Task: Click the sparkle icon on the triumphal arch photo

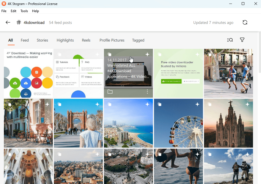Action: point(97,104)
